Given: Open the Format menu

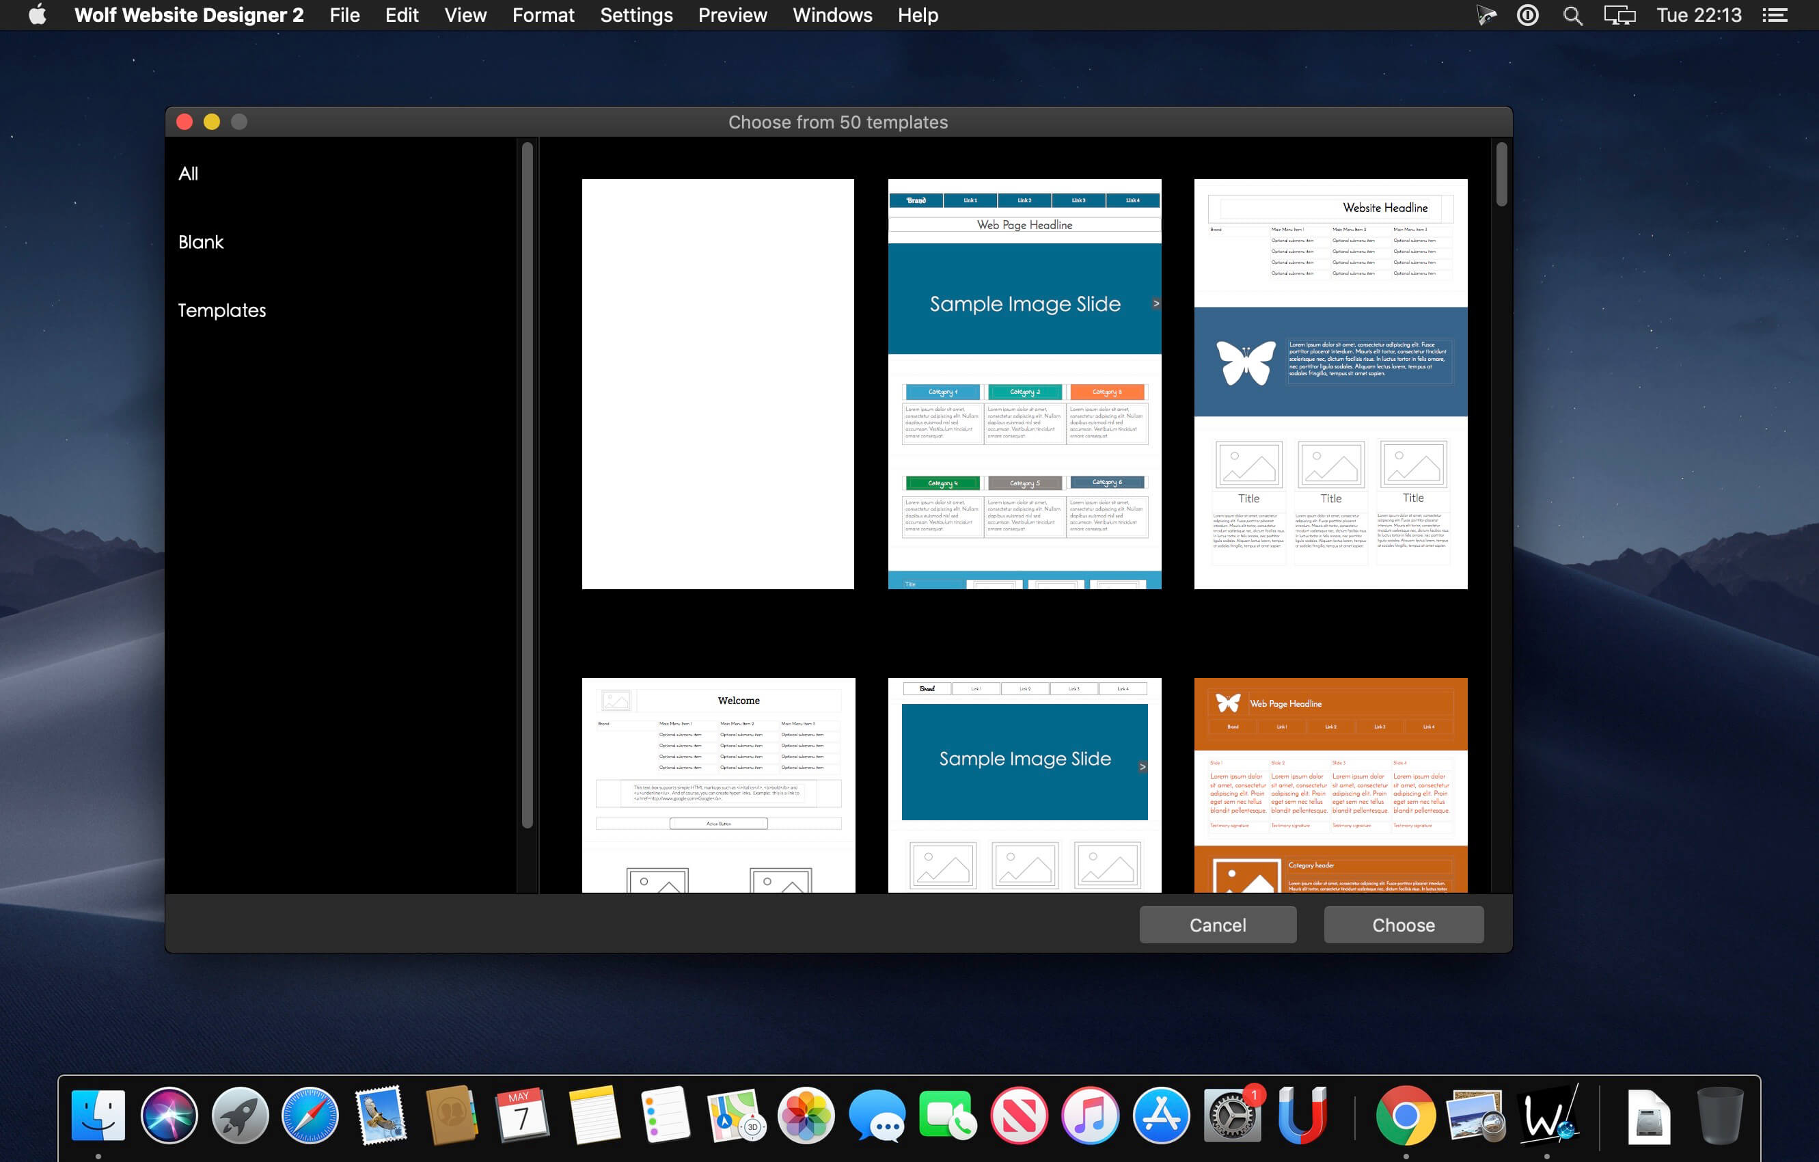Looking at the screenshot, I should [543, 15].
